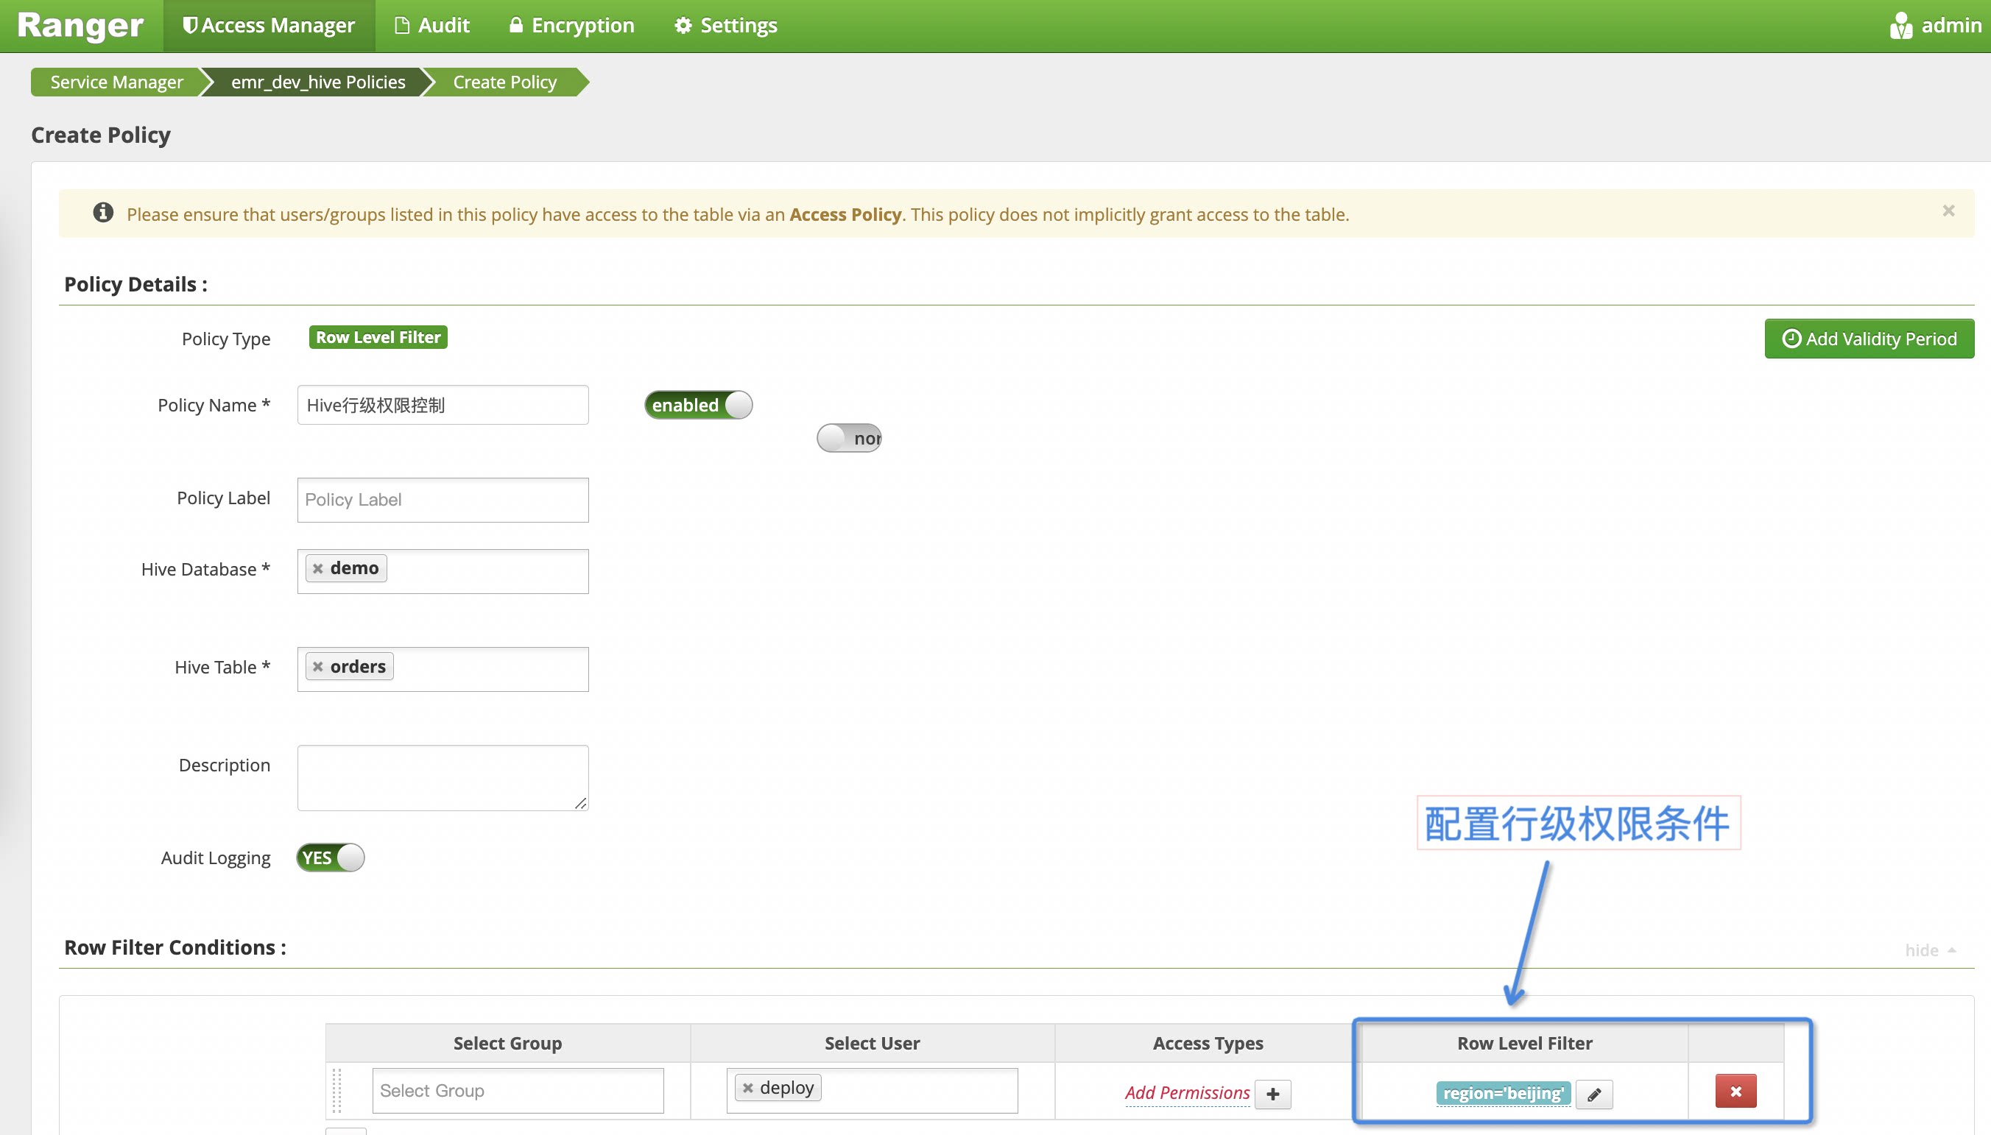This screenshot has width=1991, height=1135.
Task: Click the red delete row button
Action: [x=1735, y=1092]
